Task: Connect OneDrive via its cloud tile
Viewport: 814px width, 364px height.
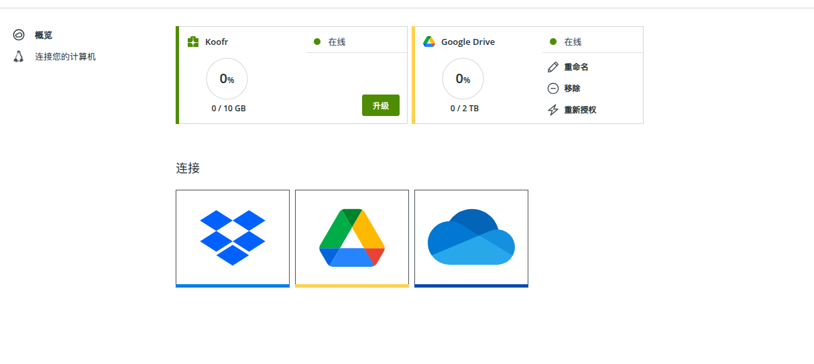Action: point(471,239)
